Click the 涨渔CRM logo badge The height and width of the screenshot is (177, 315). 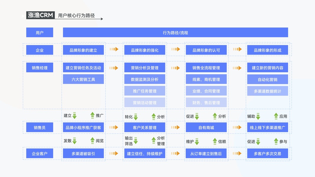tap(40, 15)
